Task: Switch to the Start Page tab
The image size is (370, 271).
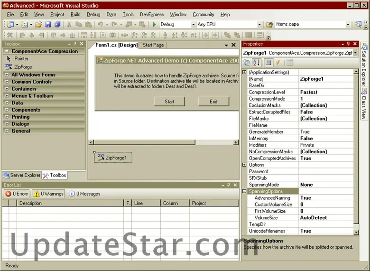Action: [x=153, y=45]
